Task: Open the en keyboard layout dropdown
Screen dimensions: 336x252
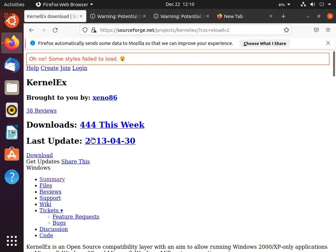Action: 284,5
